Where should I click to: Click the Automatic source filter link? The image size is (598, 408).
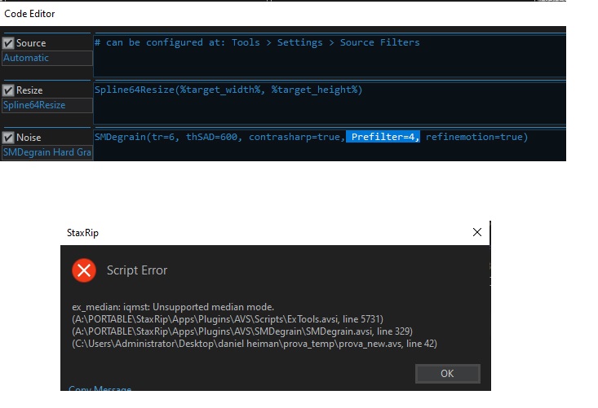(x=47, y=58)
